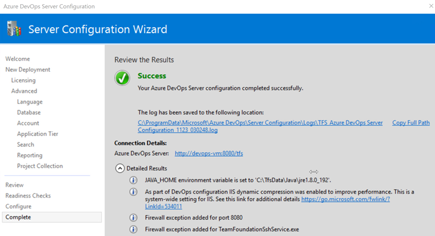This screenshot has width=435, height=236.
Task: Click info icon beside IIS dynamic compression message
Action: [x=133, y=192]
